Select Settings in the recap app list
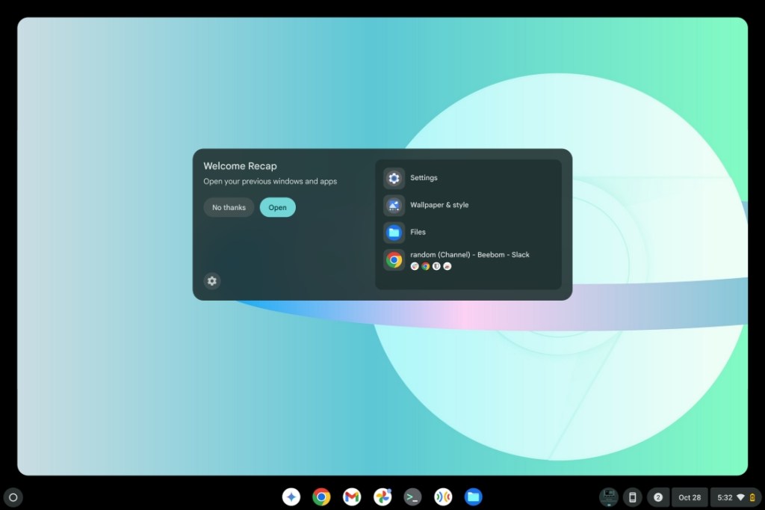The image size is (765, 510). tap(424, 178)
